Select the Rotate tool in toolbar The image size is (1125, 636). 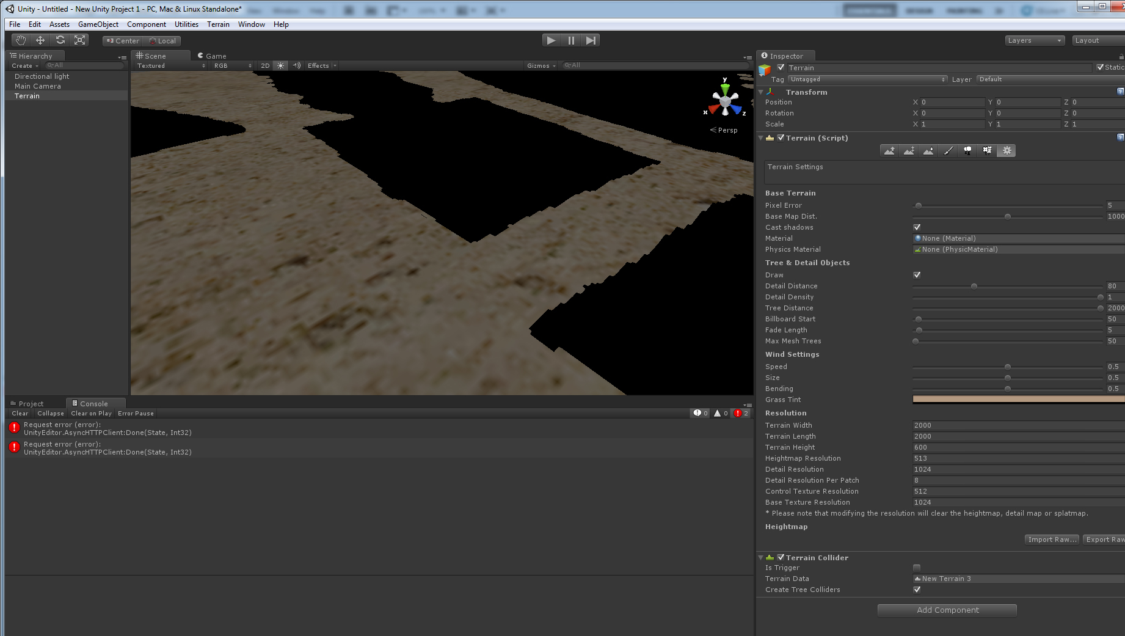click(60, 40)
